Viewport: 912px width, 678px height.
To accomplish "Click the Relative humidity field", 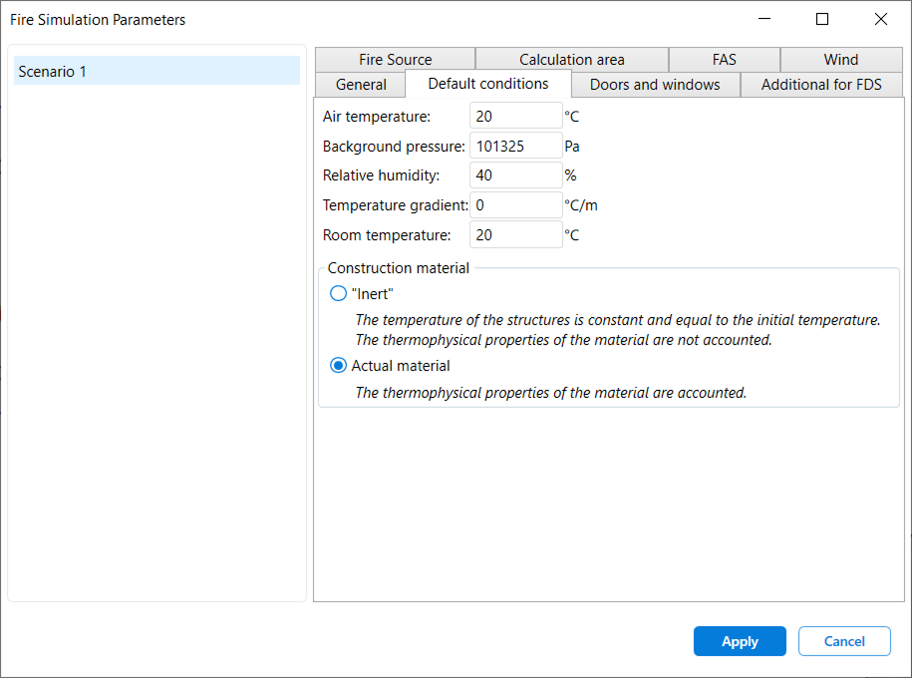I will coord(515,174).
